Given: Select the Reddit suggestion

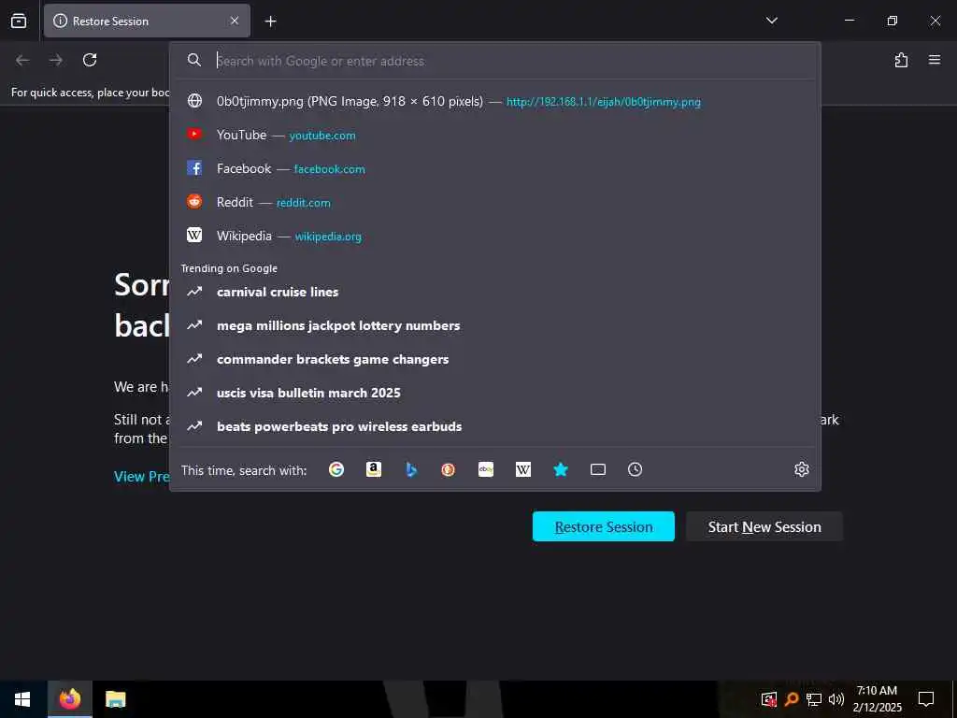Looking at the screenshot, I should click(495, 202).
